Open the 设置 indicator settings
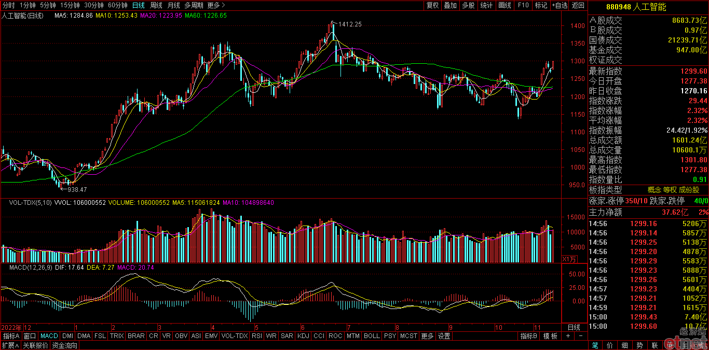This screenshot has width=709, height=350. (x=444, y=336)
